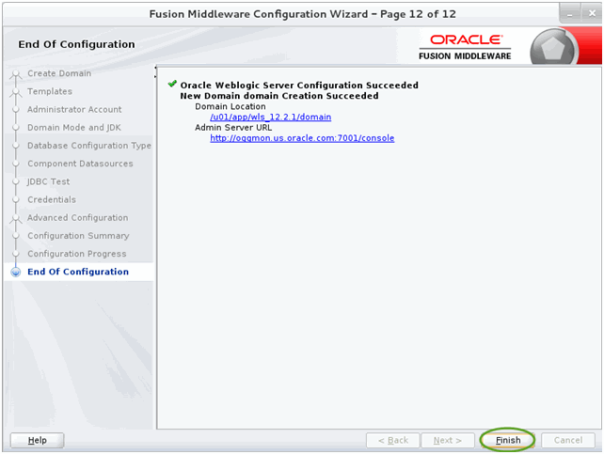
Task: Click 'Oracle Weblogic Server Configuration Succeeded' text
Action: (299, 86)
